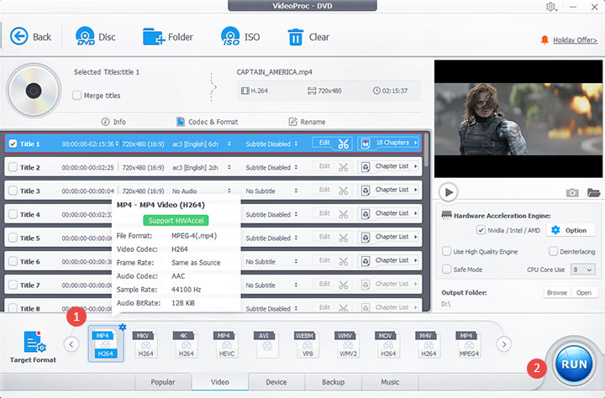
Task: Switch to the Device tab
Action: tap(276, 383)
